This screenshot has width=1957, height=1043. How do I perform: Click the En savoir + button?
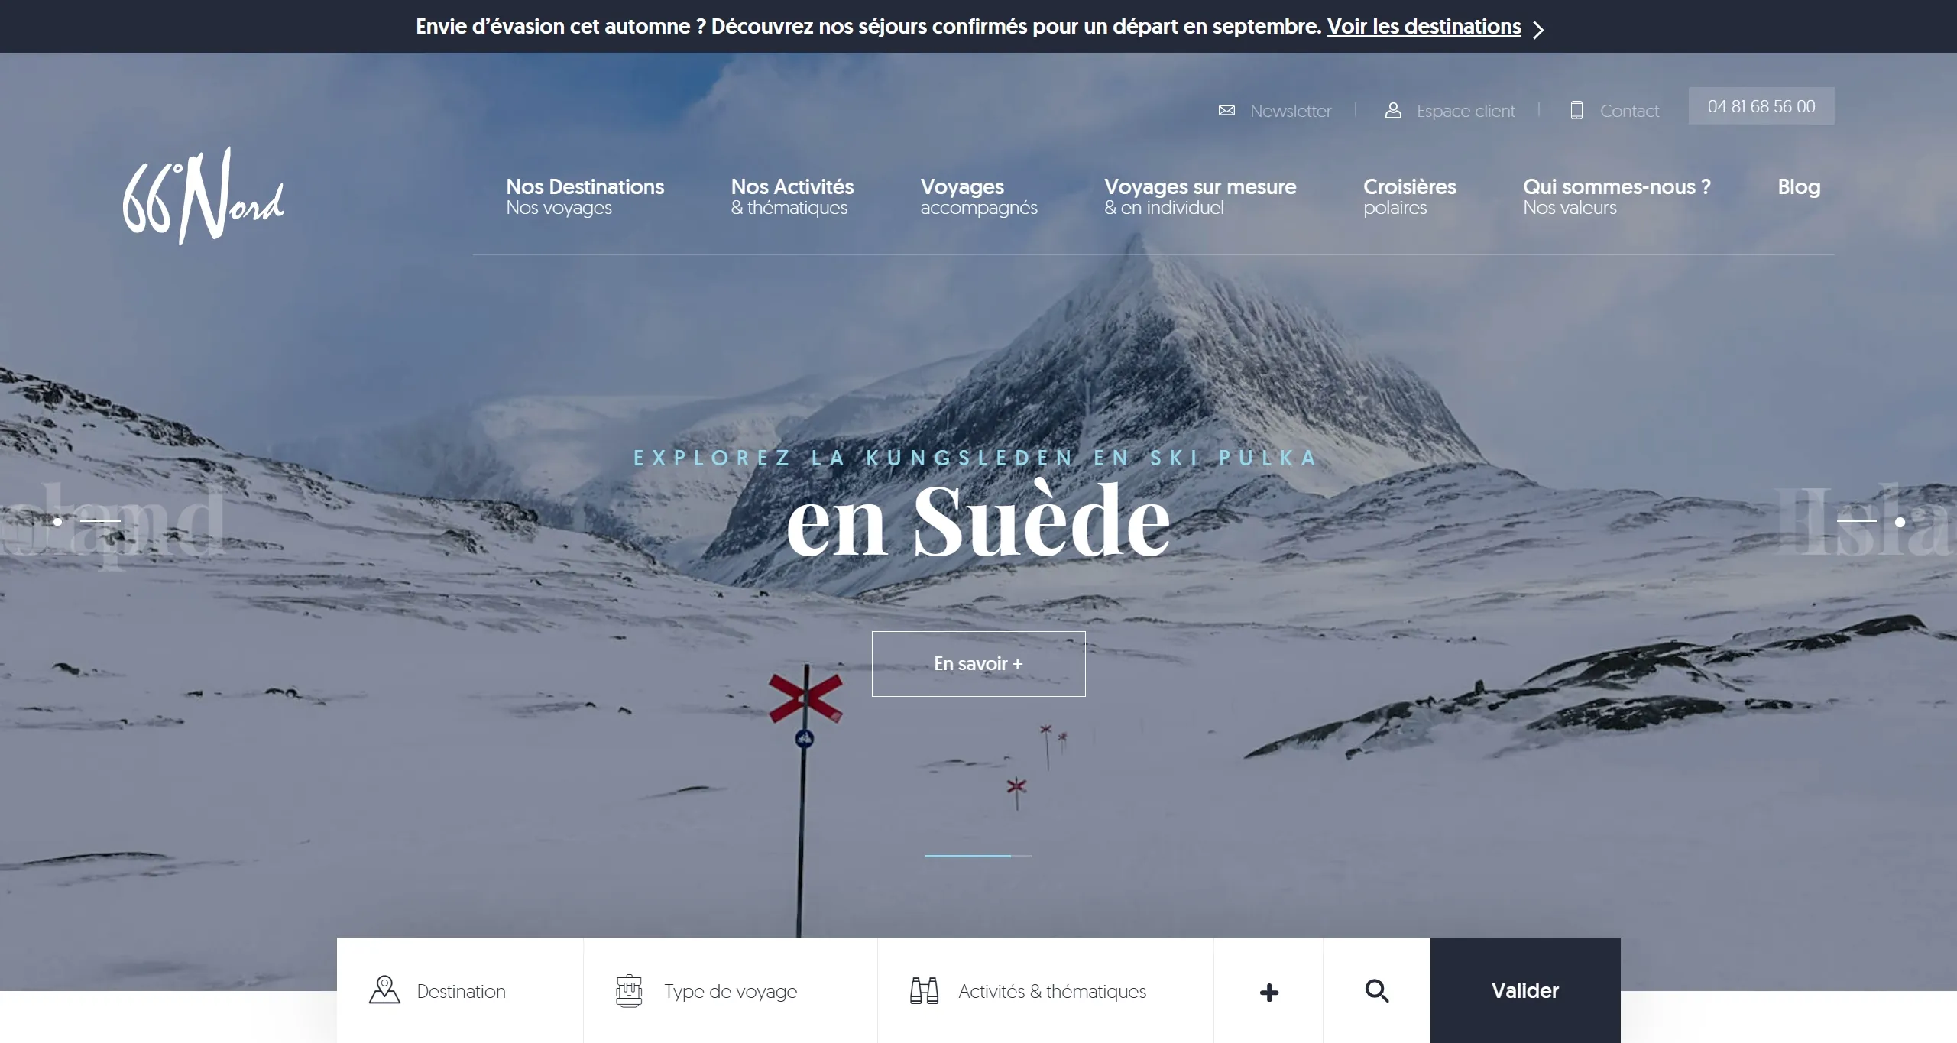[978, 663]
